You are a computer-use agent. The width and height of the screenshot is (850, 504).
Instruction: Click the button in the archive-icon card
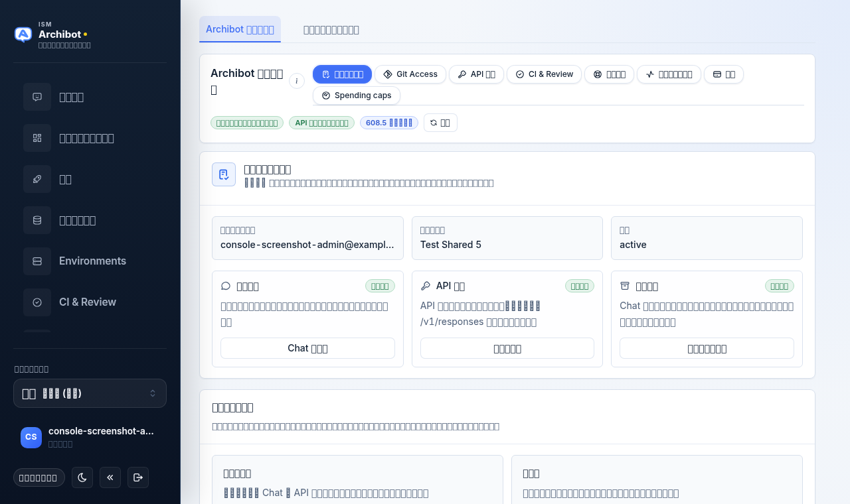click(707, 348)
